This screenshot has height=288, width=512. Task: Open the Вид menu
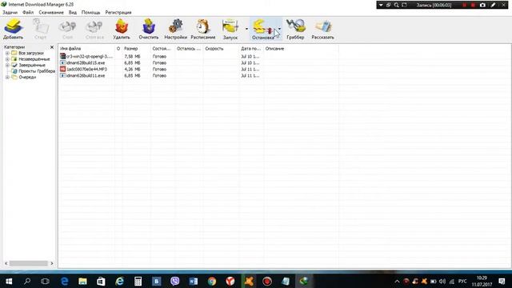[73, 13]
